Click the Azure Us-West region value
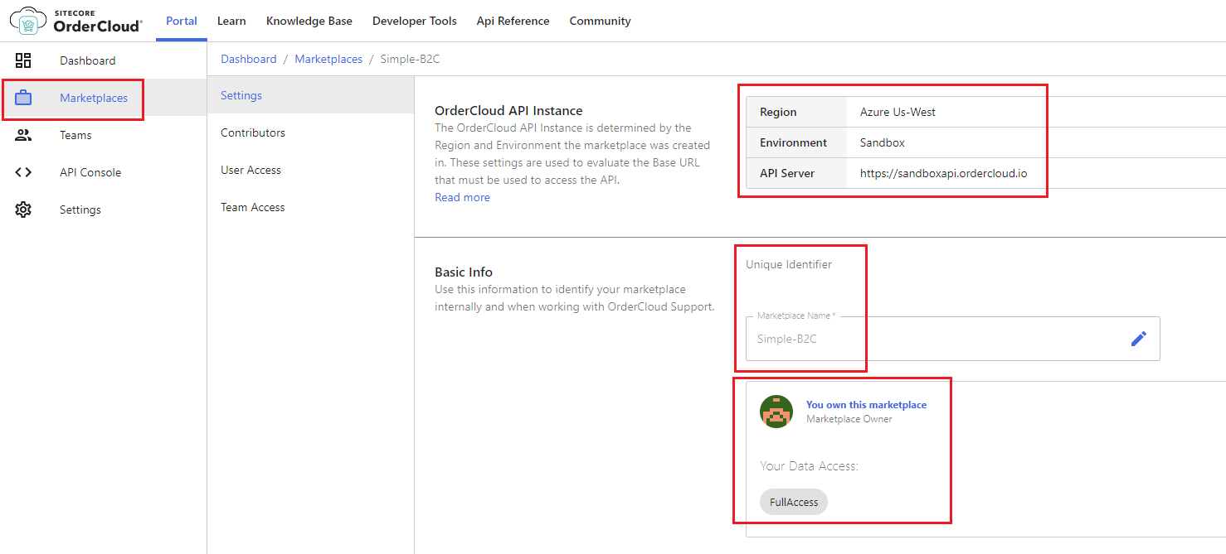The image size is (1226, 554). click(x=898, y=112)
